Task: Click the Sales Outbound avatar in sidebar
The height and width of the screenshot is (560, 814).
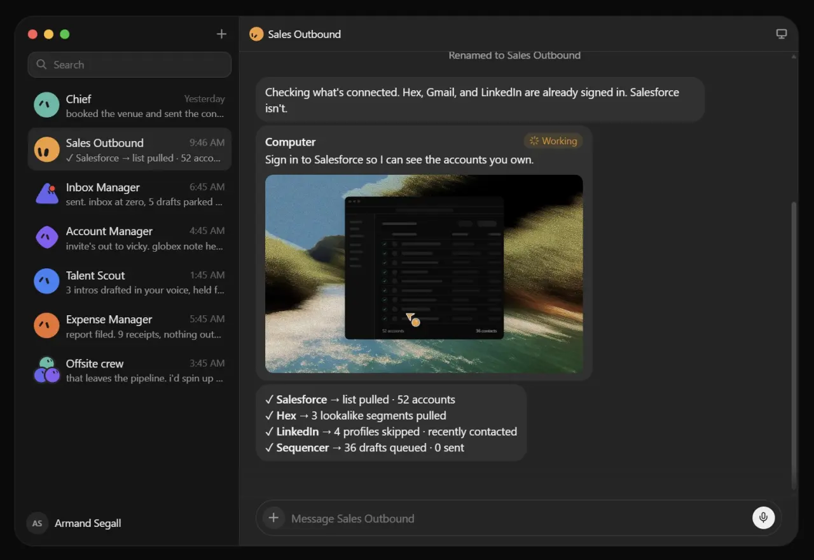Action: point(46,149)
